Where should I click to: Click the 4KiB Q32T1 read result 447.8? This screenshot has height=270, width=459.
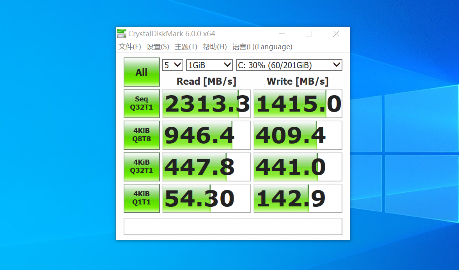(x=207, y=167)
